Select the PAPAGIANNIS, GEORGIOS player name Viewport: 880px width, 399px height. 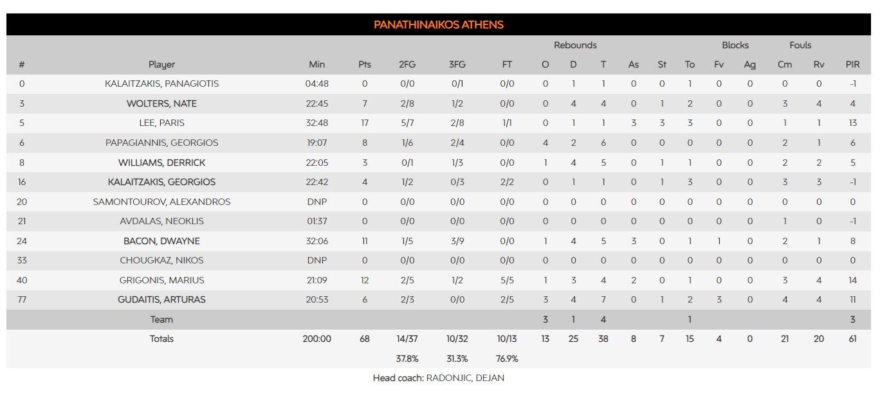pos(161,143)
